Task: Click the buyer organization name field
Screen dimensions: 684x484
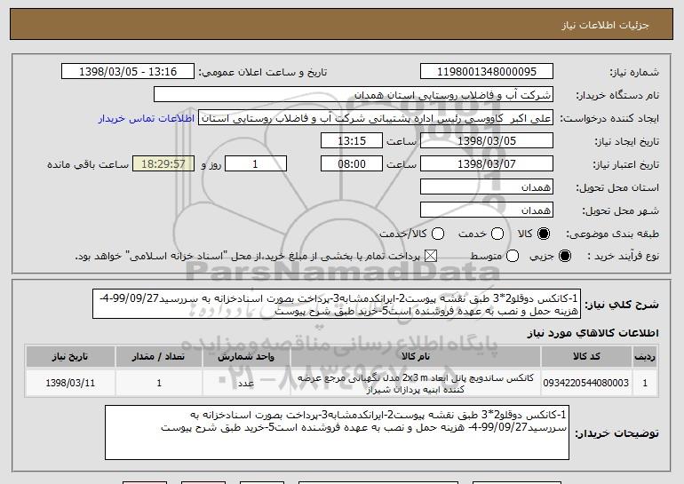Action: point(354,95)
